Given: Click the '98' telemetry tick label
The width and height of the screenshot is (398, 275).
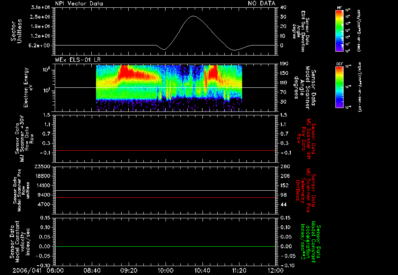Looking at the screenshot, I should pos(283,195).
